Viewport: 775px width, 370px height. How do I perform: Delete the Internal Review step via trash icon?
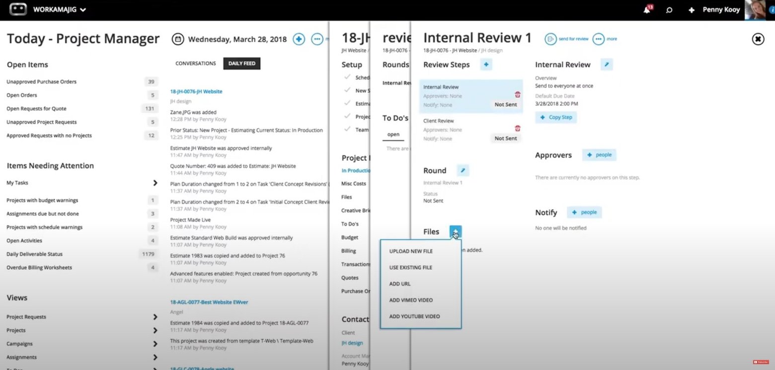pos(518,95)
